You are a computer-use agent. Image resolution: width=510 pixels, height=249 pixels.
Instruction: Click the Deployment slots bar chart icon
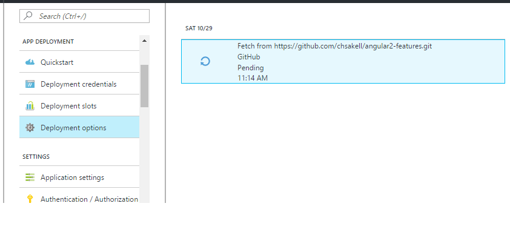click(x=30, y=106)
